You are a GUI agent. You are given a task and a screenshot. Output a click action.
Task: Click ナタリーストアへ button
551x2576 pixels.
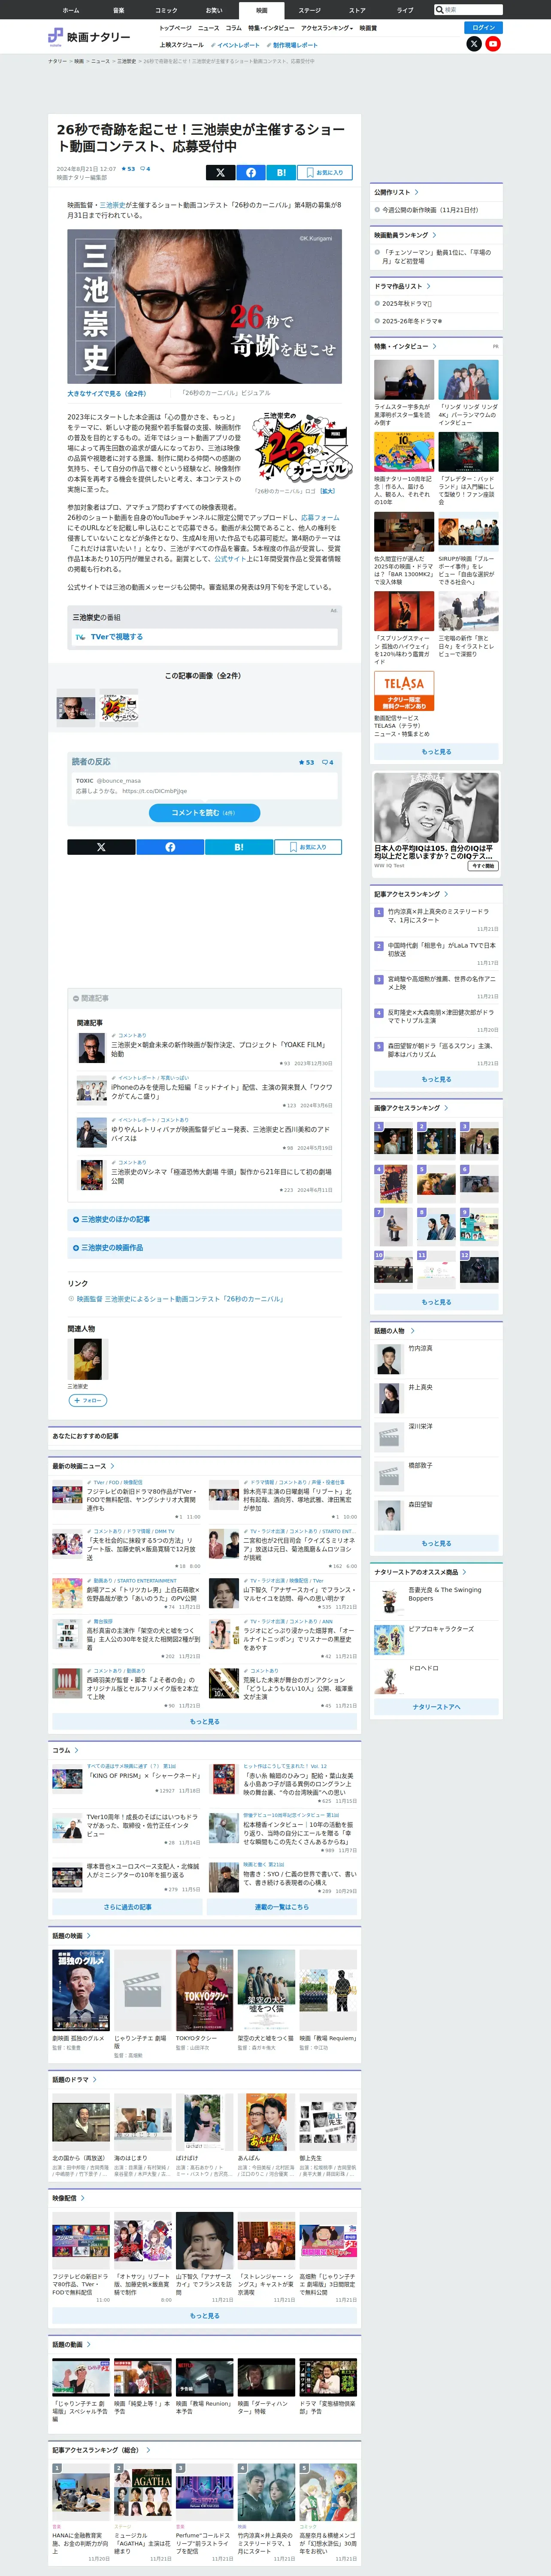pos(436,1706)
